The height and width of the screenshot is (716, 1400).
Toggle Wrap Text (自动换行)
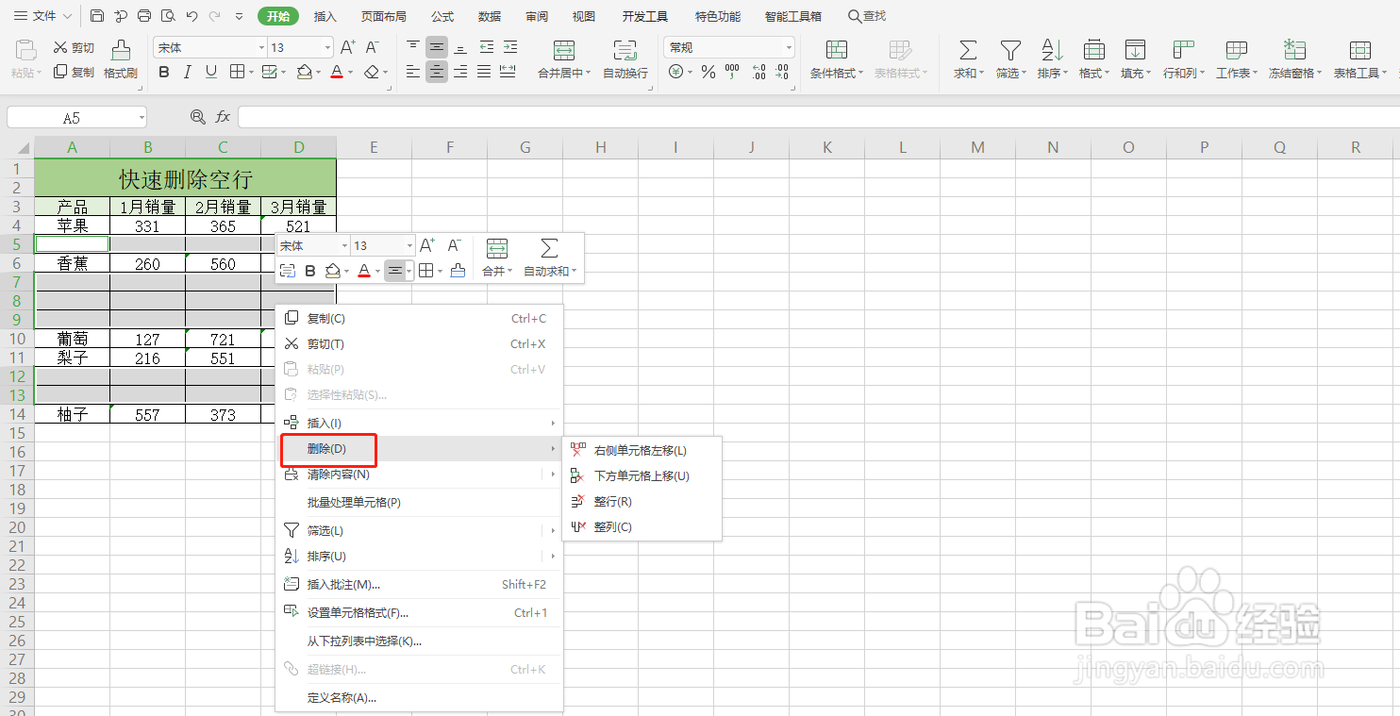tap(625, 51)
